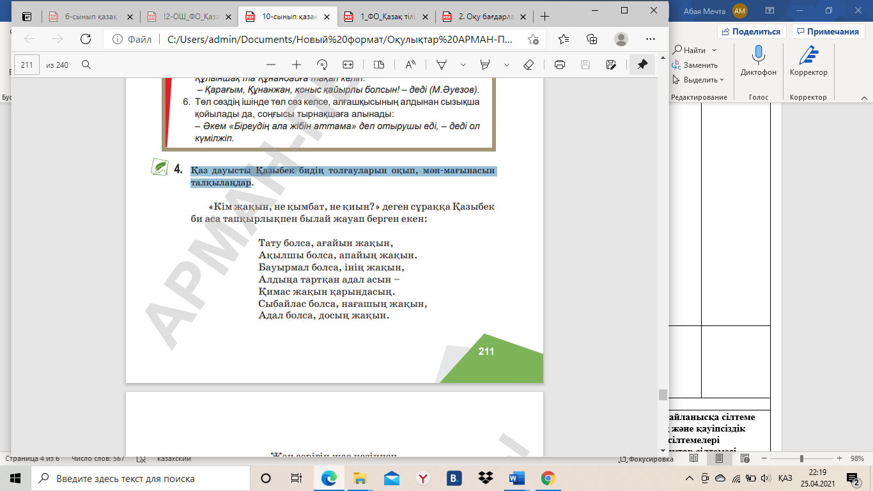Screen dimensions: 873x491
Task: Open the Highlight color dropdown arrow
Action: [x=507, y=65]
